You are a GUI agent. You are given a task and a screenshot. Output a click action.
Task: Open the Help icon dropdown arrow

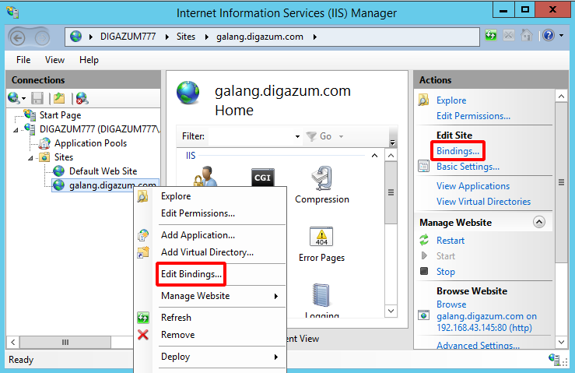click(x=562, y=36)
